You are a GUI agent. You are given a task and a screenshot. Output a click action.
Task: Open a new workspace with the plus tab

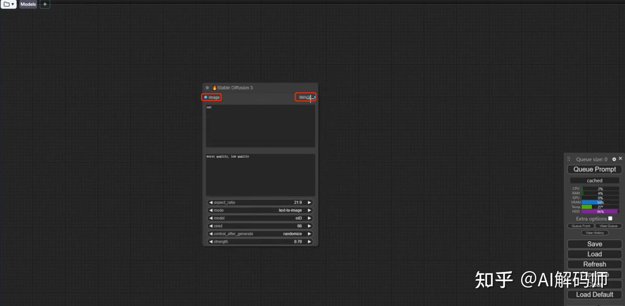tap(44, 4)
